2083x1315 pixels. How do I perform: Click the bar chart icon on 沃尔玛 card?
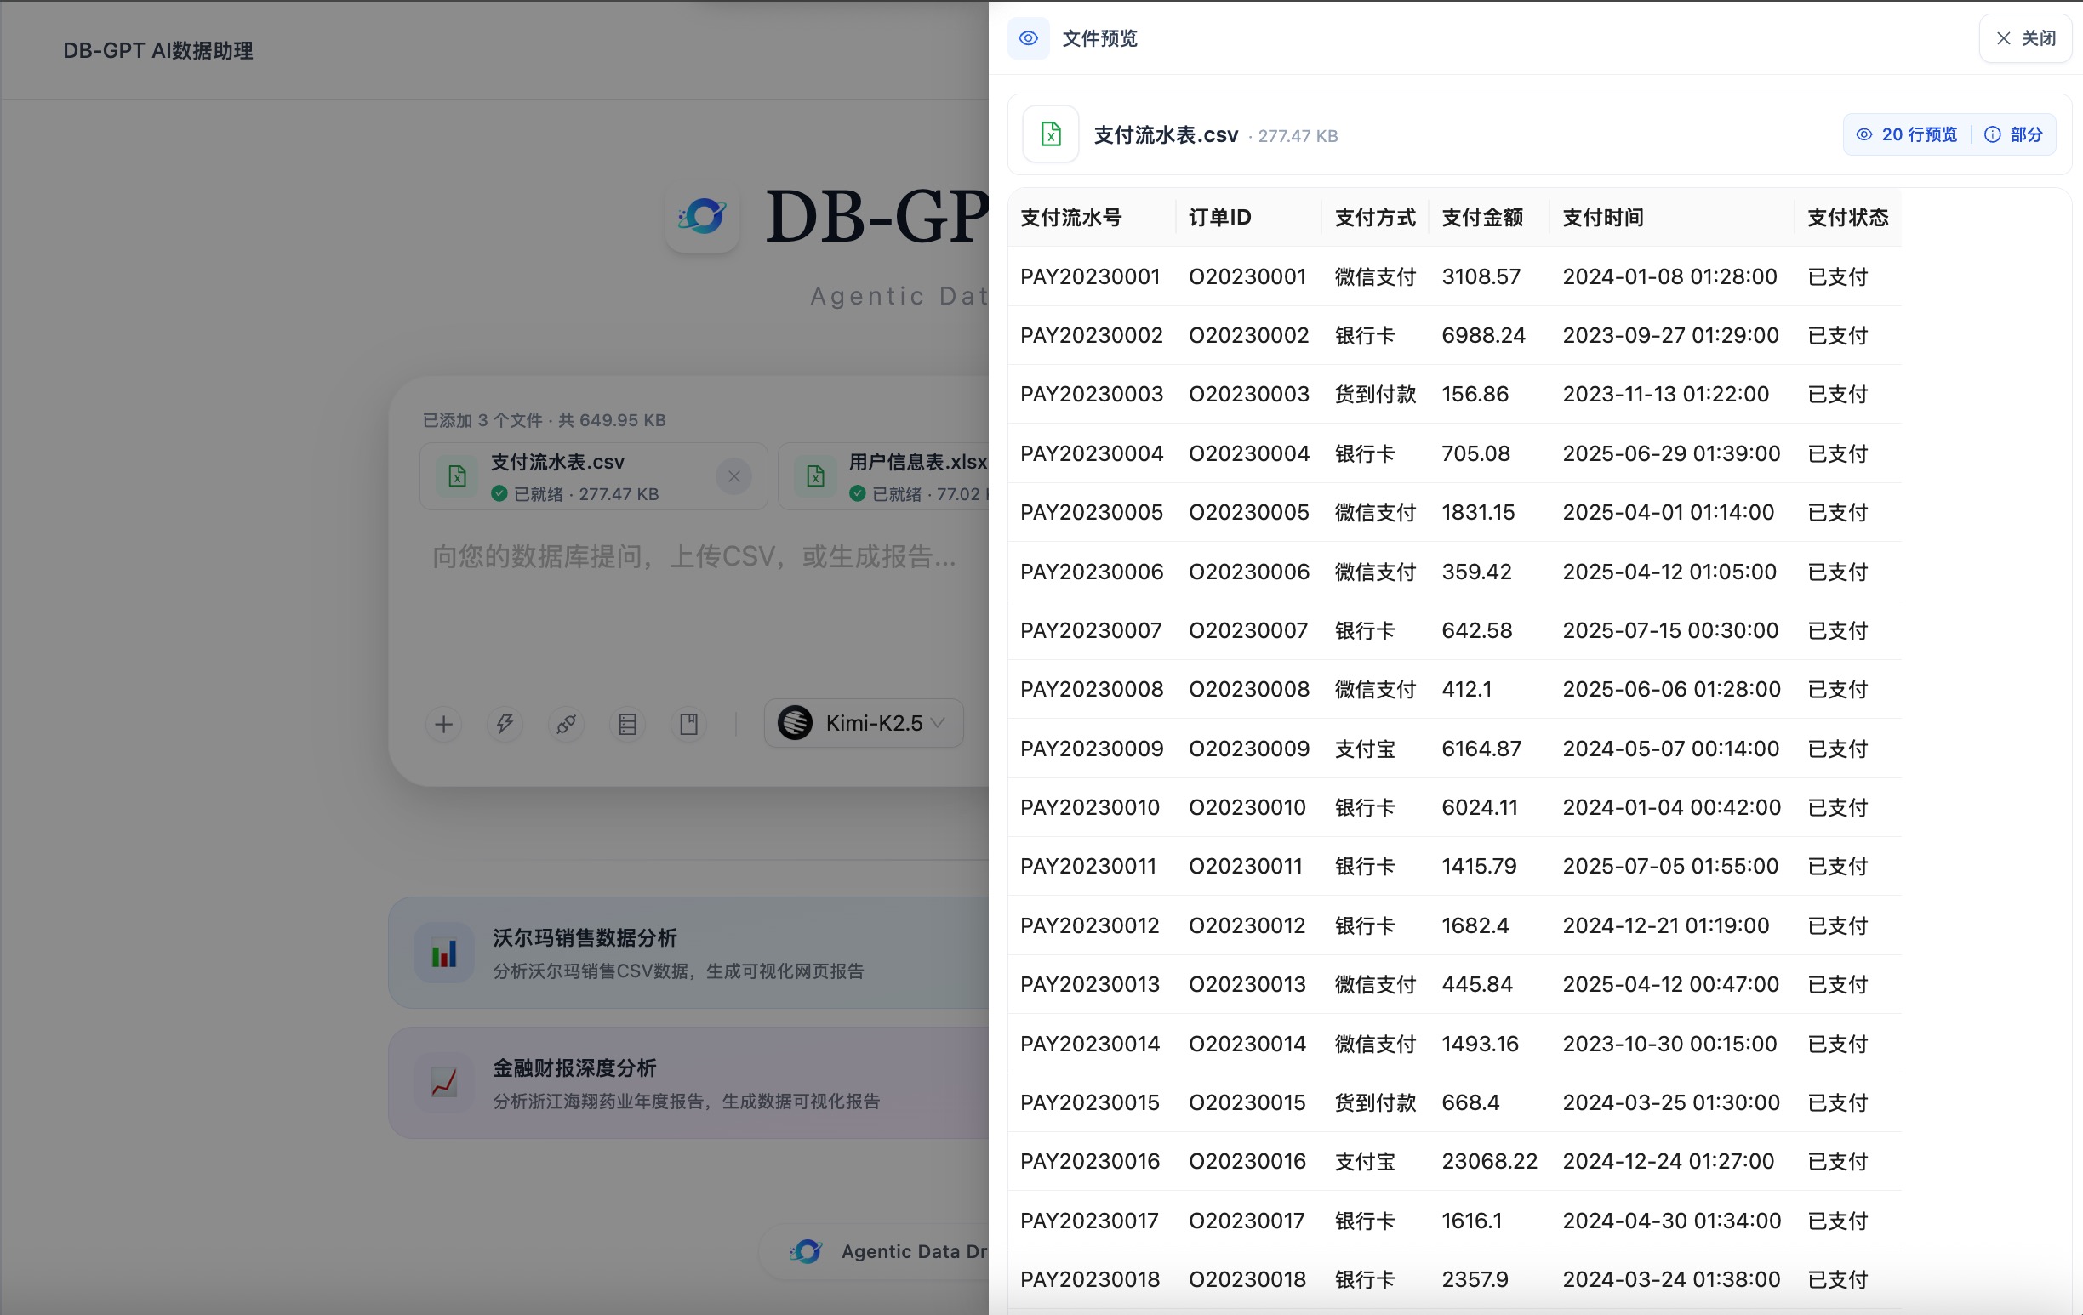coord(444,953)
